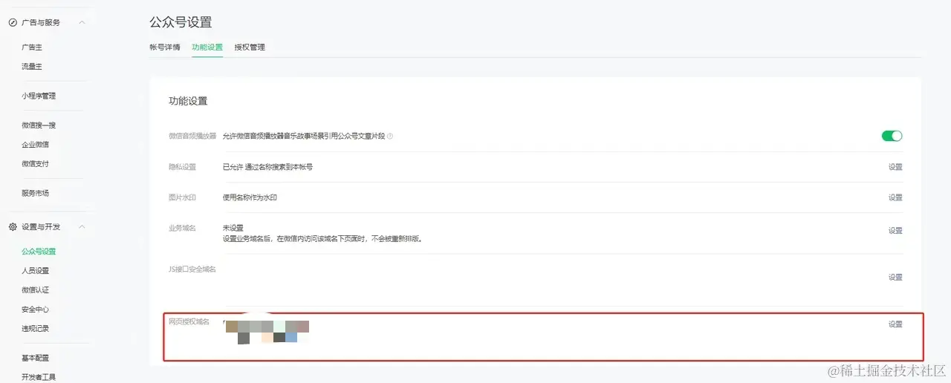Open the 授权管理 tab
The width and height of the screenshot is (951, 383).
pyautogui.click(x=250, y=47)
